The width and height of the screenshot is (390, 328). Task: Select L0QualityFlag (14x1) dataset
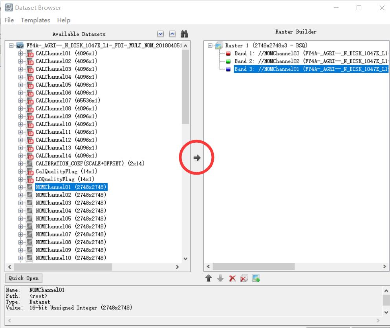[65, 179]
